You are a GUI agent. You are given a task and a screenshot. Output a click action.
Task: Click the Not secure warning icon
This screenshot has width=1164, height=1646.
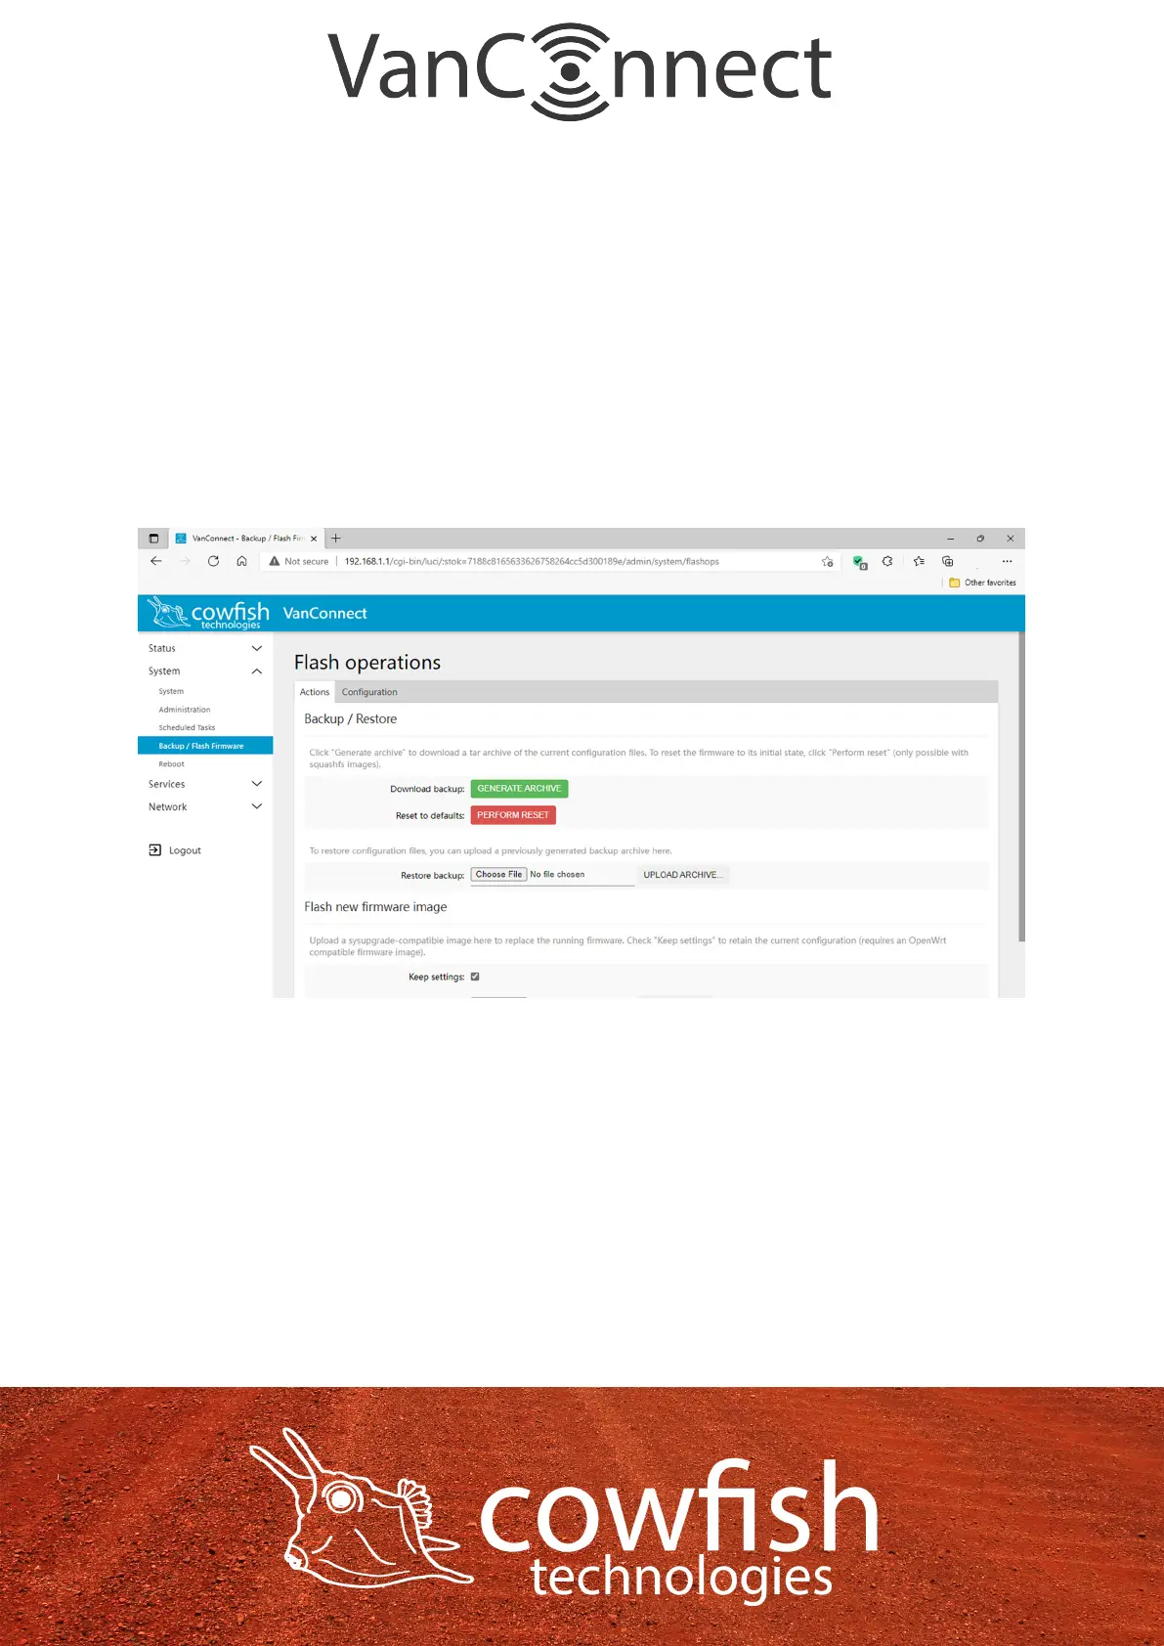coord(275,561)
